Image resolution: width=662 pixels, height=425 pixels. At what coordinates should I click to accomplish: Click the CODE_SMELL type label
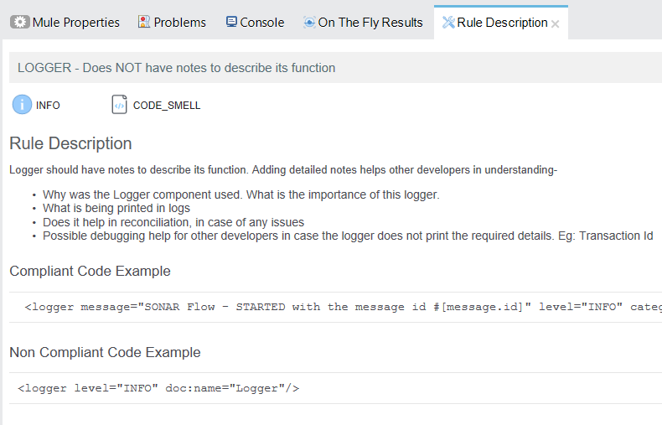[167, 105]
